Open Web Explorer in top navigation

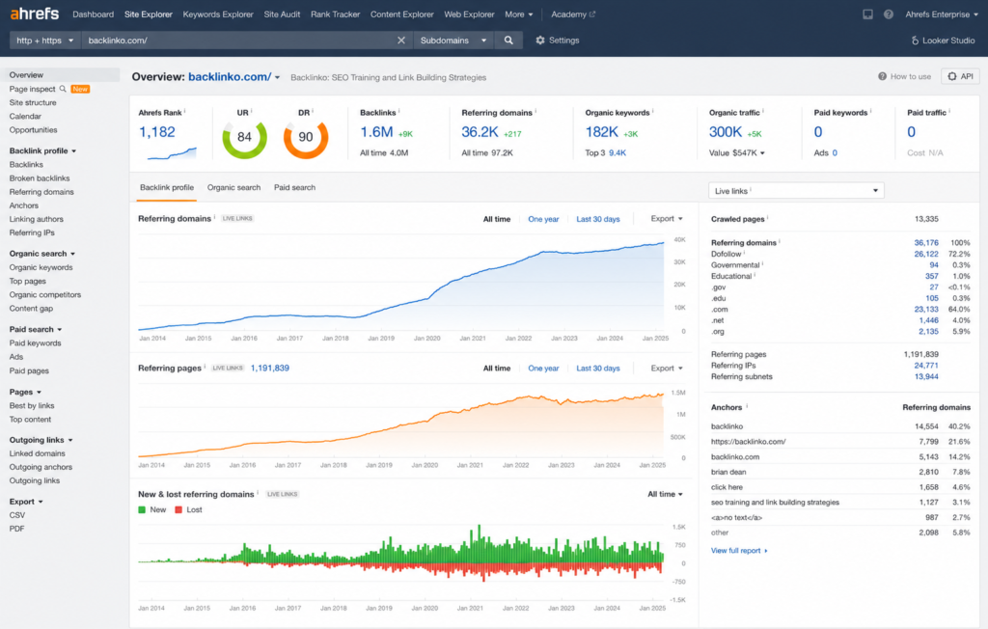470,14
